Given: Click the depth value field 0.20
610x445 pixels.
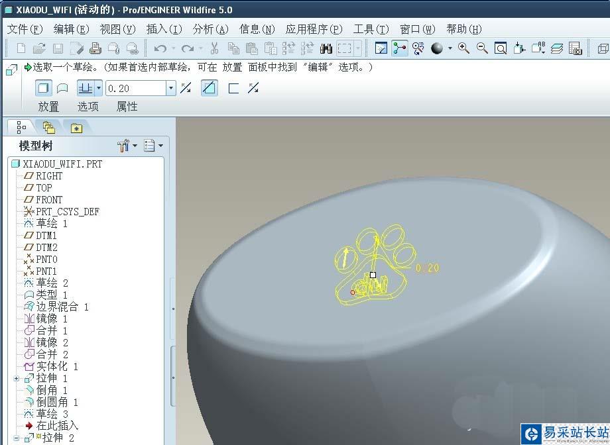Looking at the screenshot, I should (x=136, y=88).
